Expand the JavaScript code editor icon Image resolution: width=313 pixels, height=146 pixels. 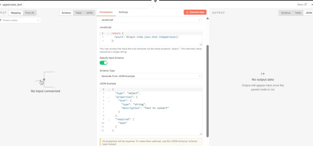[201, 45]
